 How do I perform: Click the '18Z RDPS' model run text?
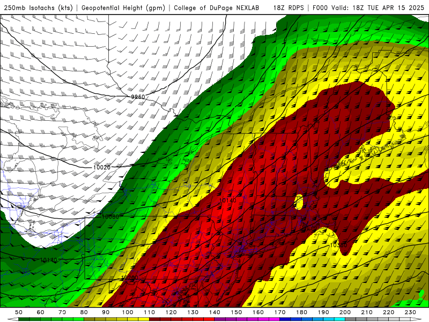coord(289,8)
